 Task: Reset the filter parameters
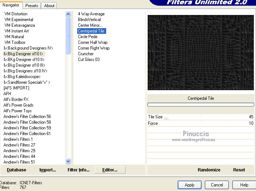click(239, 170)
